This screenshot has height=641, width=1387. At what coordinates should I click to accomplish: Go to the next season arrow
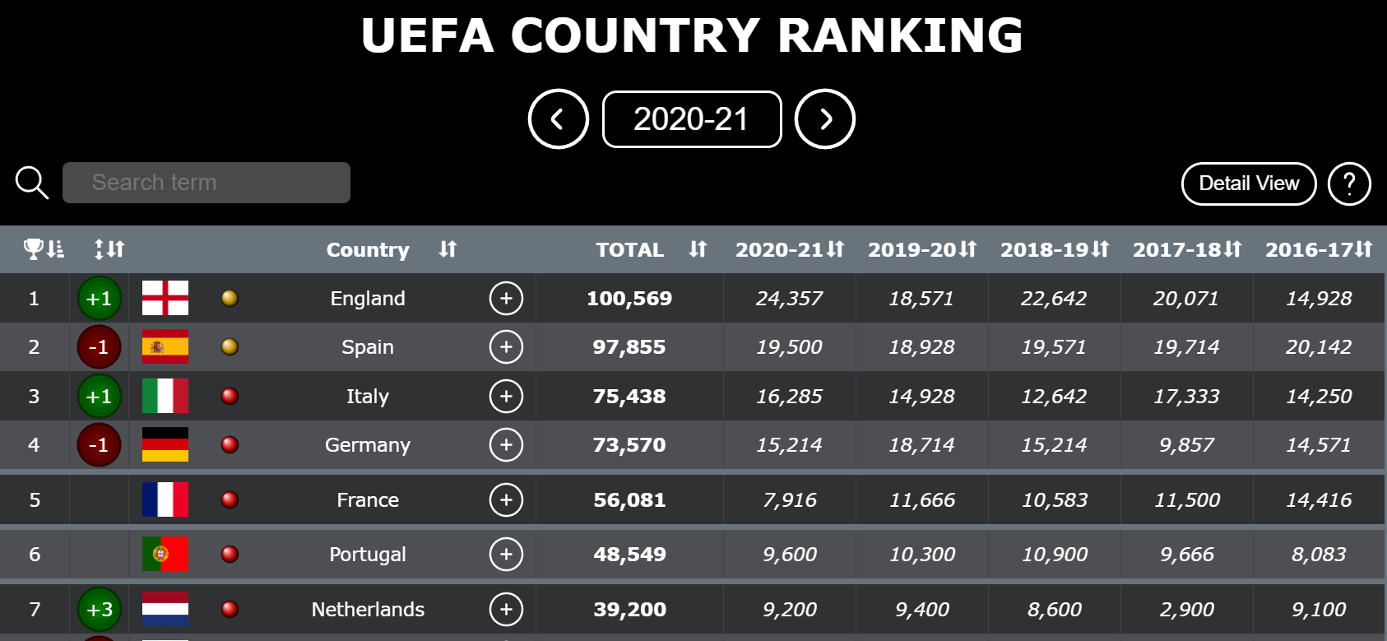[825, 119]
